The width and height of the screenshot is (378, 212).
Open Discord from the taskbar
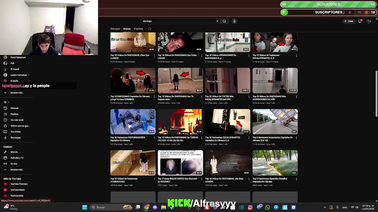click(155, 207)
